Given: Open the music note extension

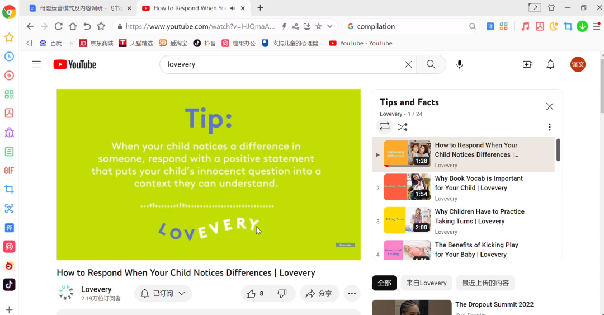Looking at the screenshot, I should click(525, 26).
